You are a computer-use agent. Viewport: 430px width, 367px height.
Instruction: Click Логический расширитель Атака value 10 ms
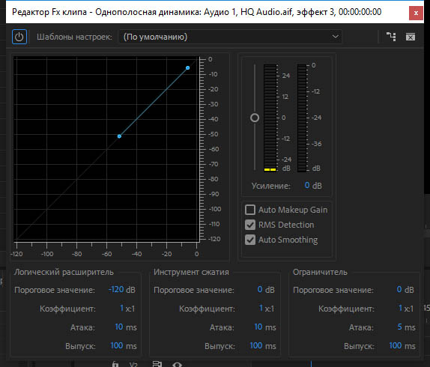coord(119,327)
